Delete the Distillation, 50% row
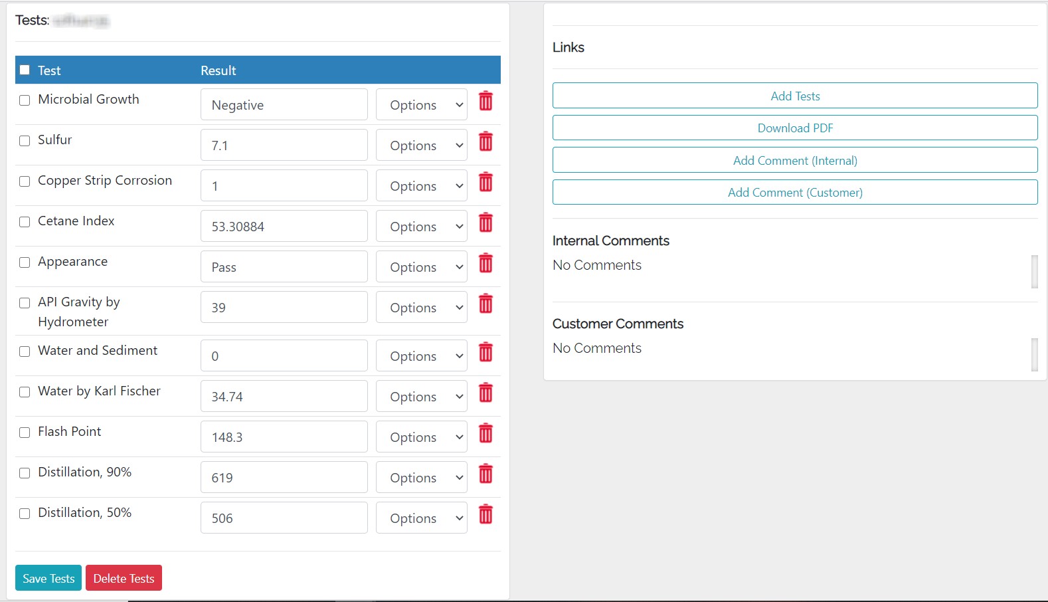The width and height of the screenshot is (1048, 602). (x=485, y=514)
